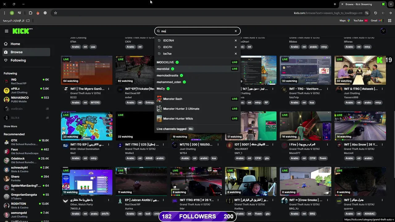Open schneckyirl recommended channel
The width and height of the screenshot is (395, 222).
(x=26, y=169)
